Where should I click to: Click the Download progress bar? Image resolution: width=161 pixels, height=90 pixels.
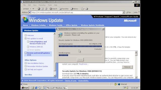pos(80,46)
